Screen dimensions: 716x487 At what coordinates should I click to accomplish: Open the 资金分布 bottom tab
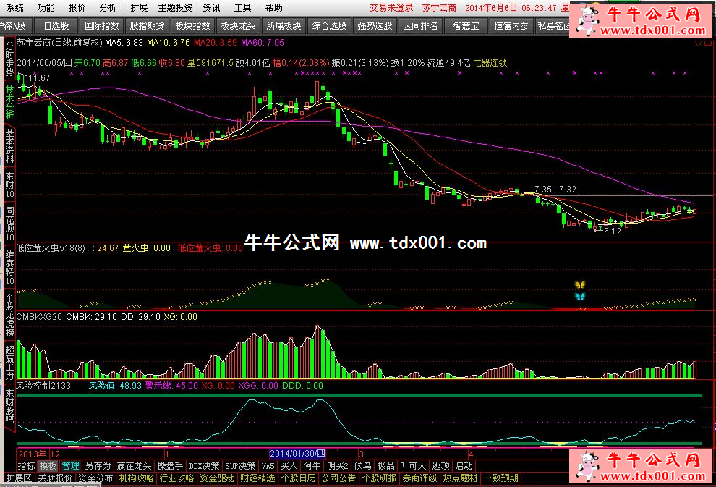point(95,478)
